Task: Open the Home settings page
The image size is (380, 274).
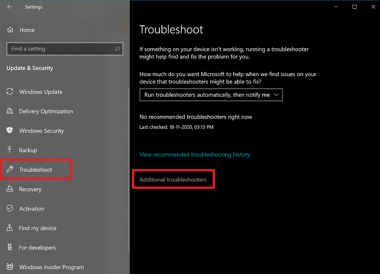Action: pos(27,30)
